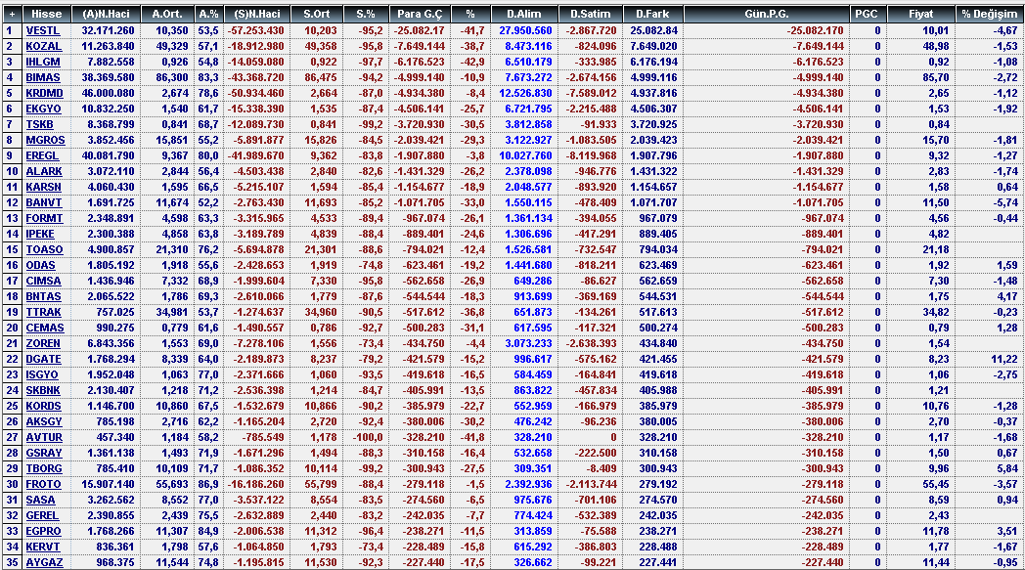
Task: Sort by the Hisse column header
Action: pos(46,15)
